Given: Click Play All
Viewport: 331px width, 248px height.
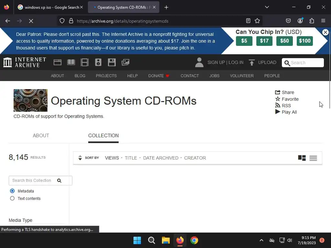Looking at the screenshot, I should (x=286, y=112).
